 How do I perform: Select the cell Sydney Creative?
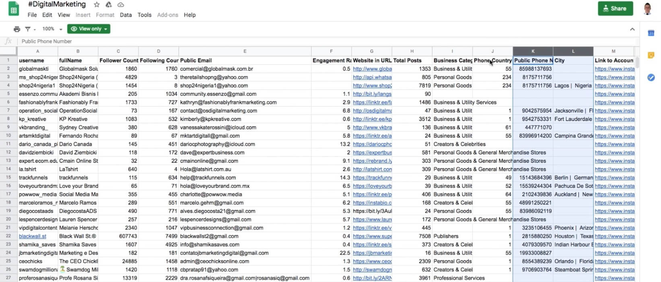tap(78, 127)
